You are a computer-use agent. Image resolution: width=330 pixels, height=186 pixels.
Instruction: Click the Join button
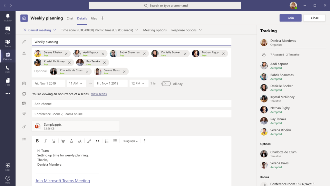[x=290, y=18]
